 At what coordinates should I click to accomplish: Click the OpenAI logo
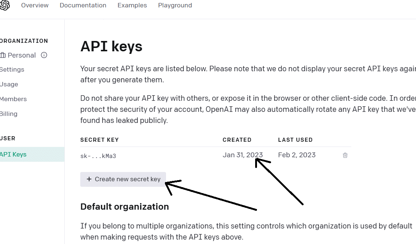(4, 6)
